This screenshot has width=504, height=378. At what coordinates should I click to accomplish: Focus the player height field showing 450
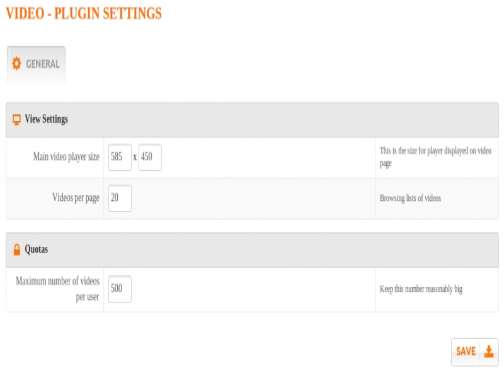tap(150, 157)
